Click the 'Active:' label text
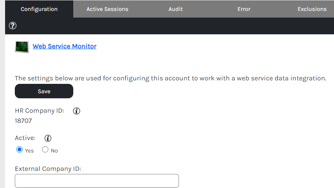Image resolution: width=334 pixels, height=188 pixels. pyautogui.click(x=25, y=138)
